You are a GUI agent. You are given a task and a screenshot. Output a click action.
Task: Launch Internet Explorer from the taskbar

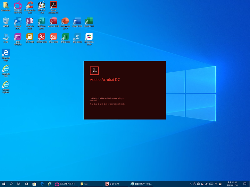(x=50, y=184)
